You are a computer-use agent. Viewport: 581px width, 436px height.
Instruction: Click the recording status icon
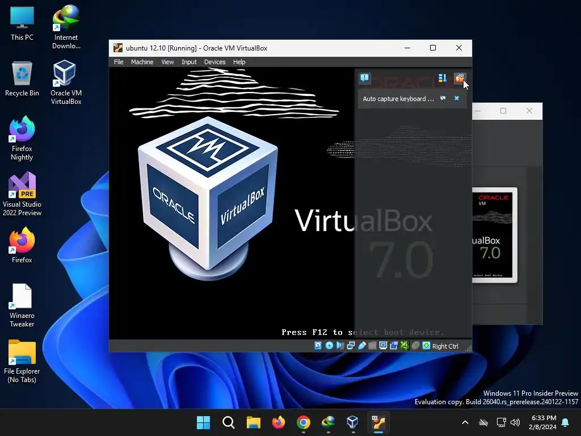point(394,346)
